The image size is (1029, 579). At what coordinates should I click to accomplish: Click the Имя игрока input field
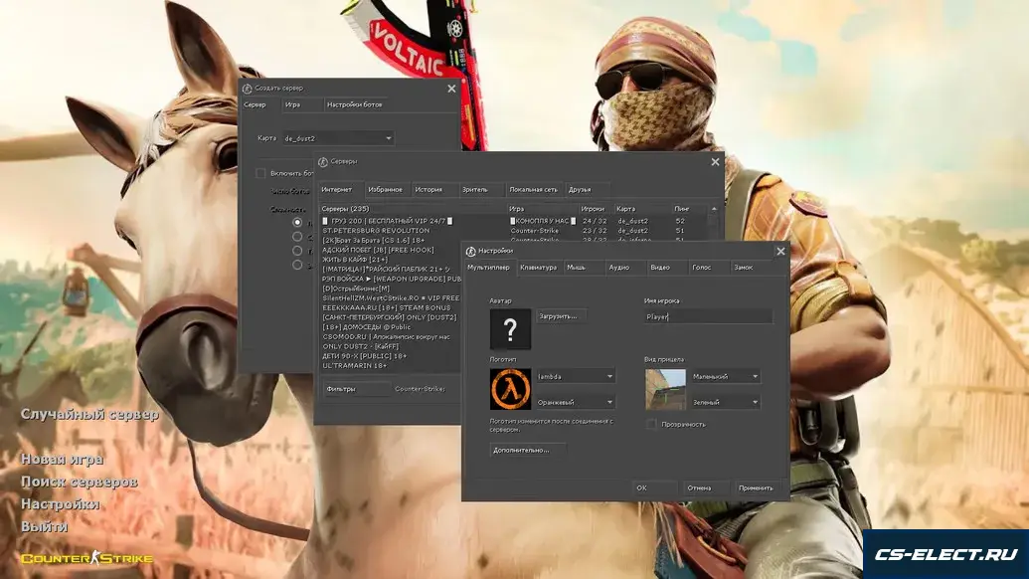[708, 316]
